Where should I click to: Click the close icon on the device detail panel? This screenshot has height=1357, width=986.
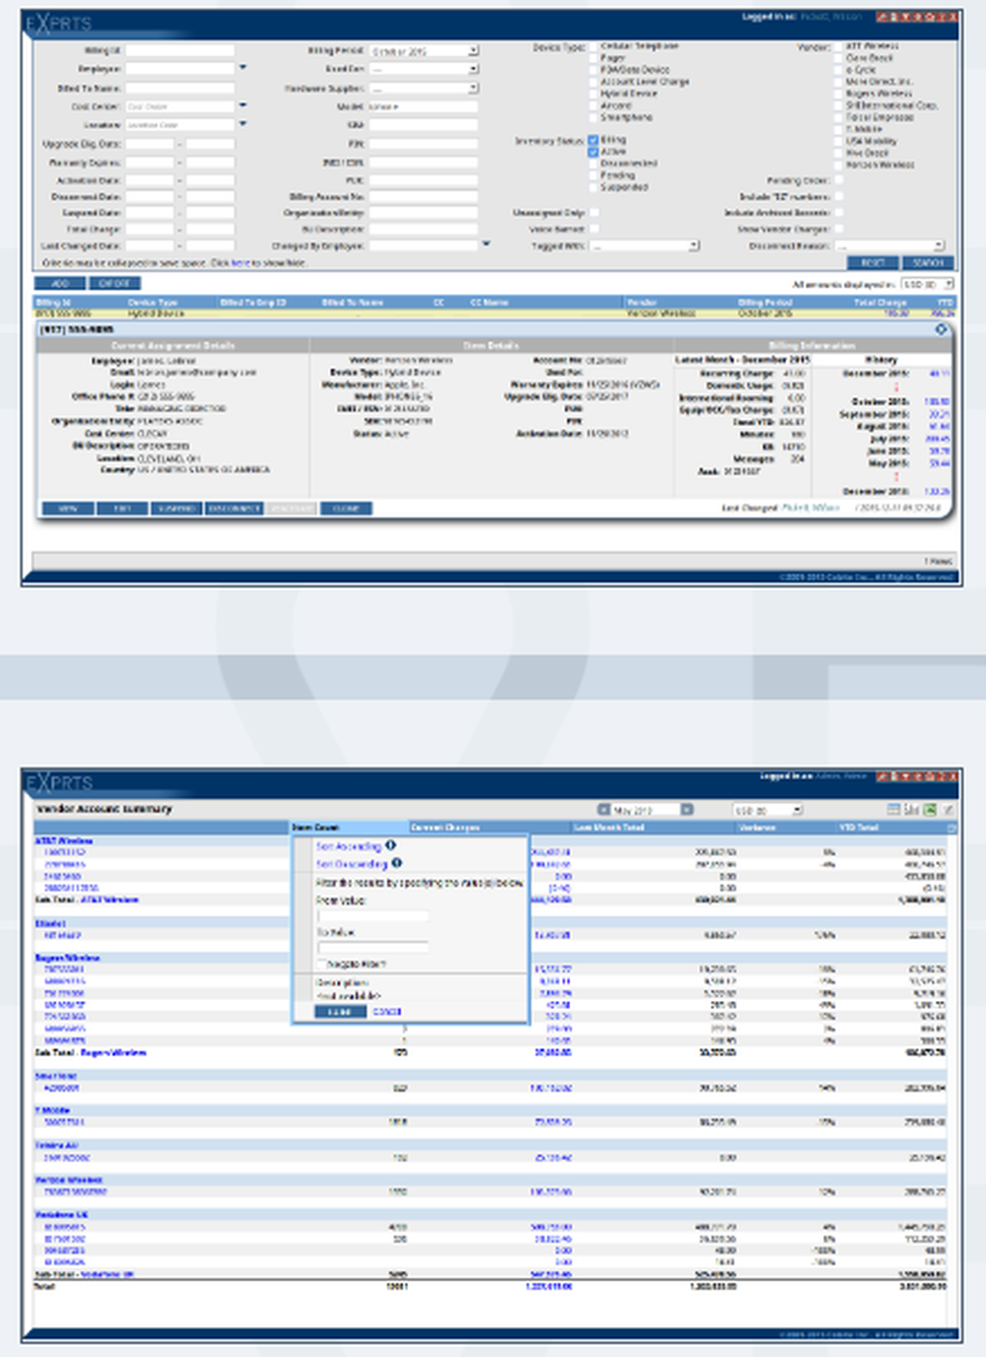tap(941, 329)
